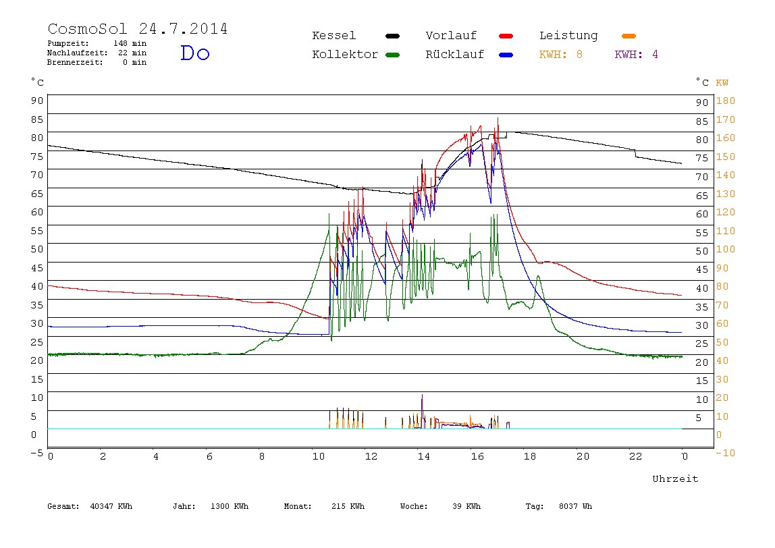Click the 18 o'clock x-axis tick label
The height and width of the screenshot is (548, 775).
point(529,457)
